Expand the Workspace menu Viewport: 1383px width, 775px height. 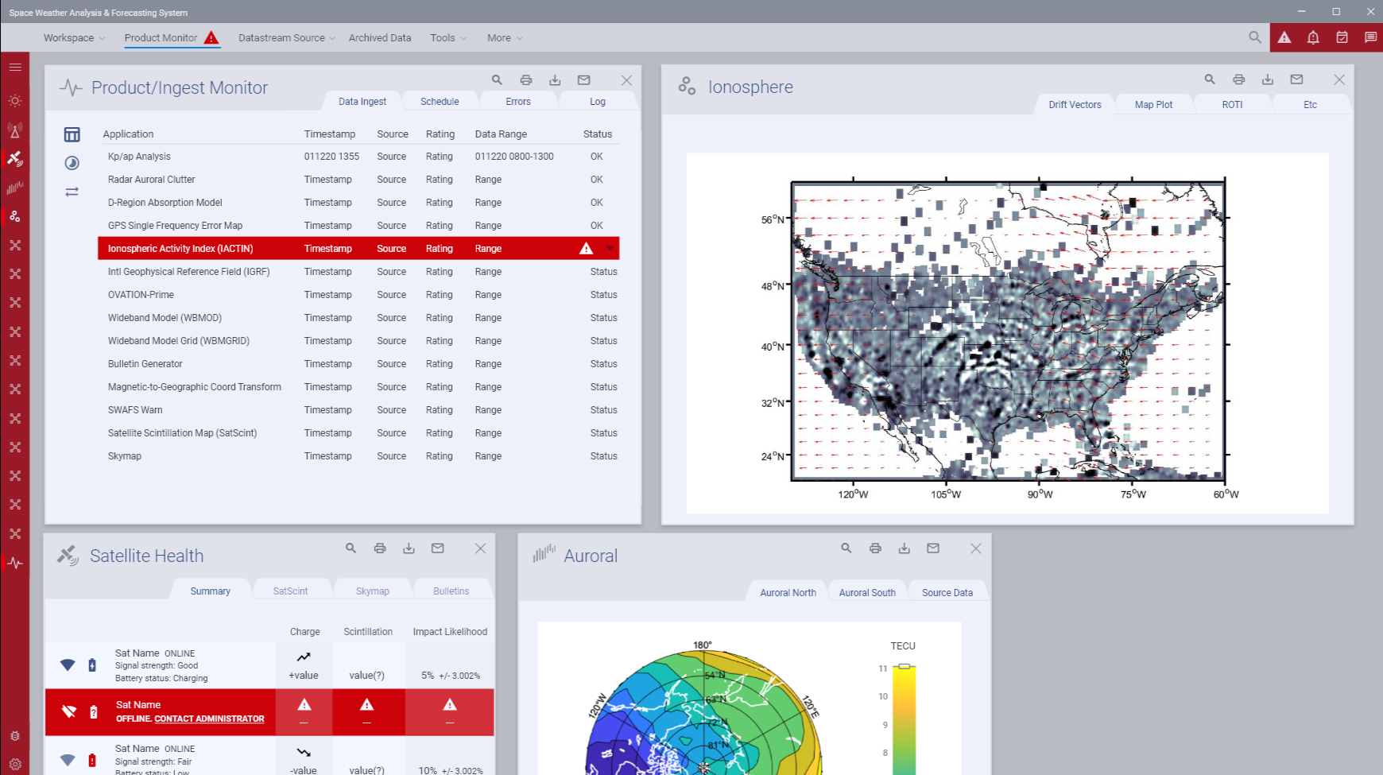(74, 38)
